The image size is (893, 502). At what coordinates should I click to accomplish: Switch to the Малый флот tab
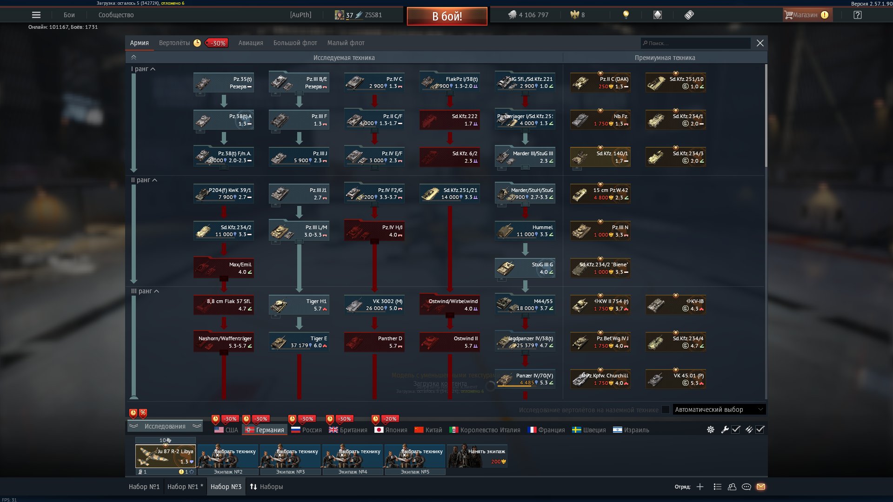pos(346,43)
